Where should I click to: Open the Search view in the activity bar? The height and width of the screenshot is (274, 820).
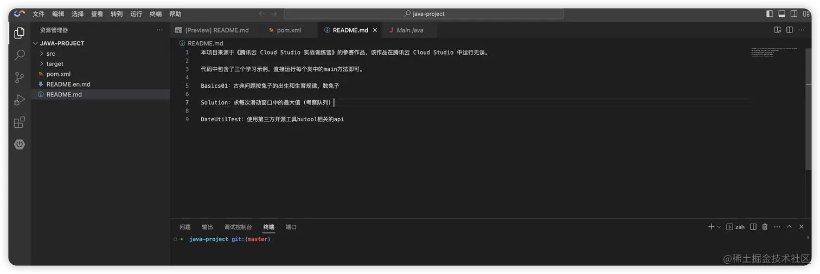[20, 55]
